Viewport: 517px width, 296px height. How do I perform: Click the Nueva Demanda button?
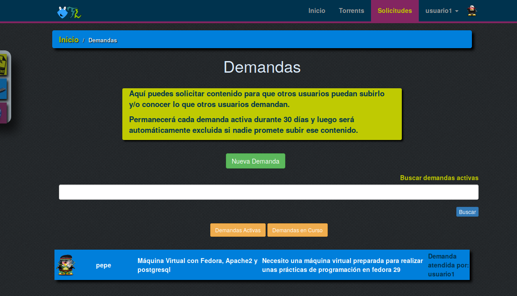click(255, 161)
